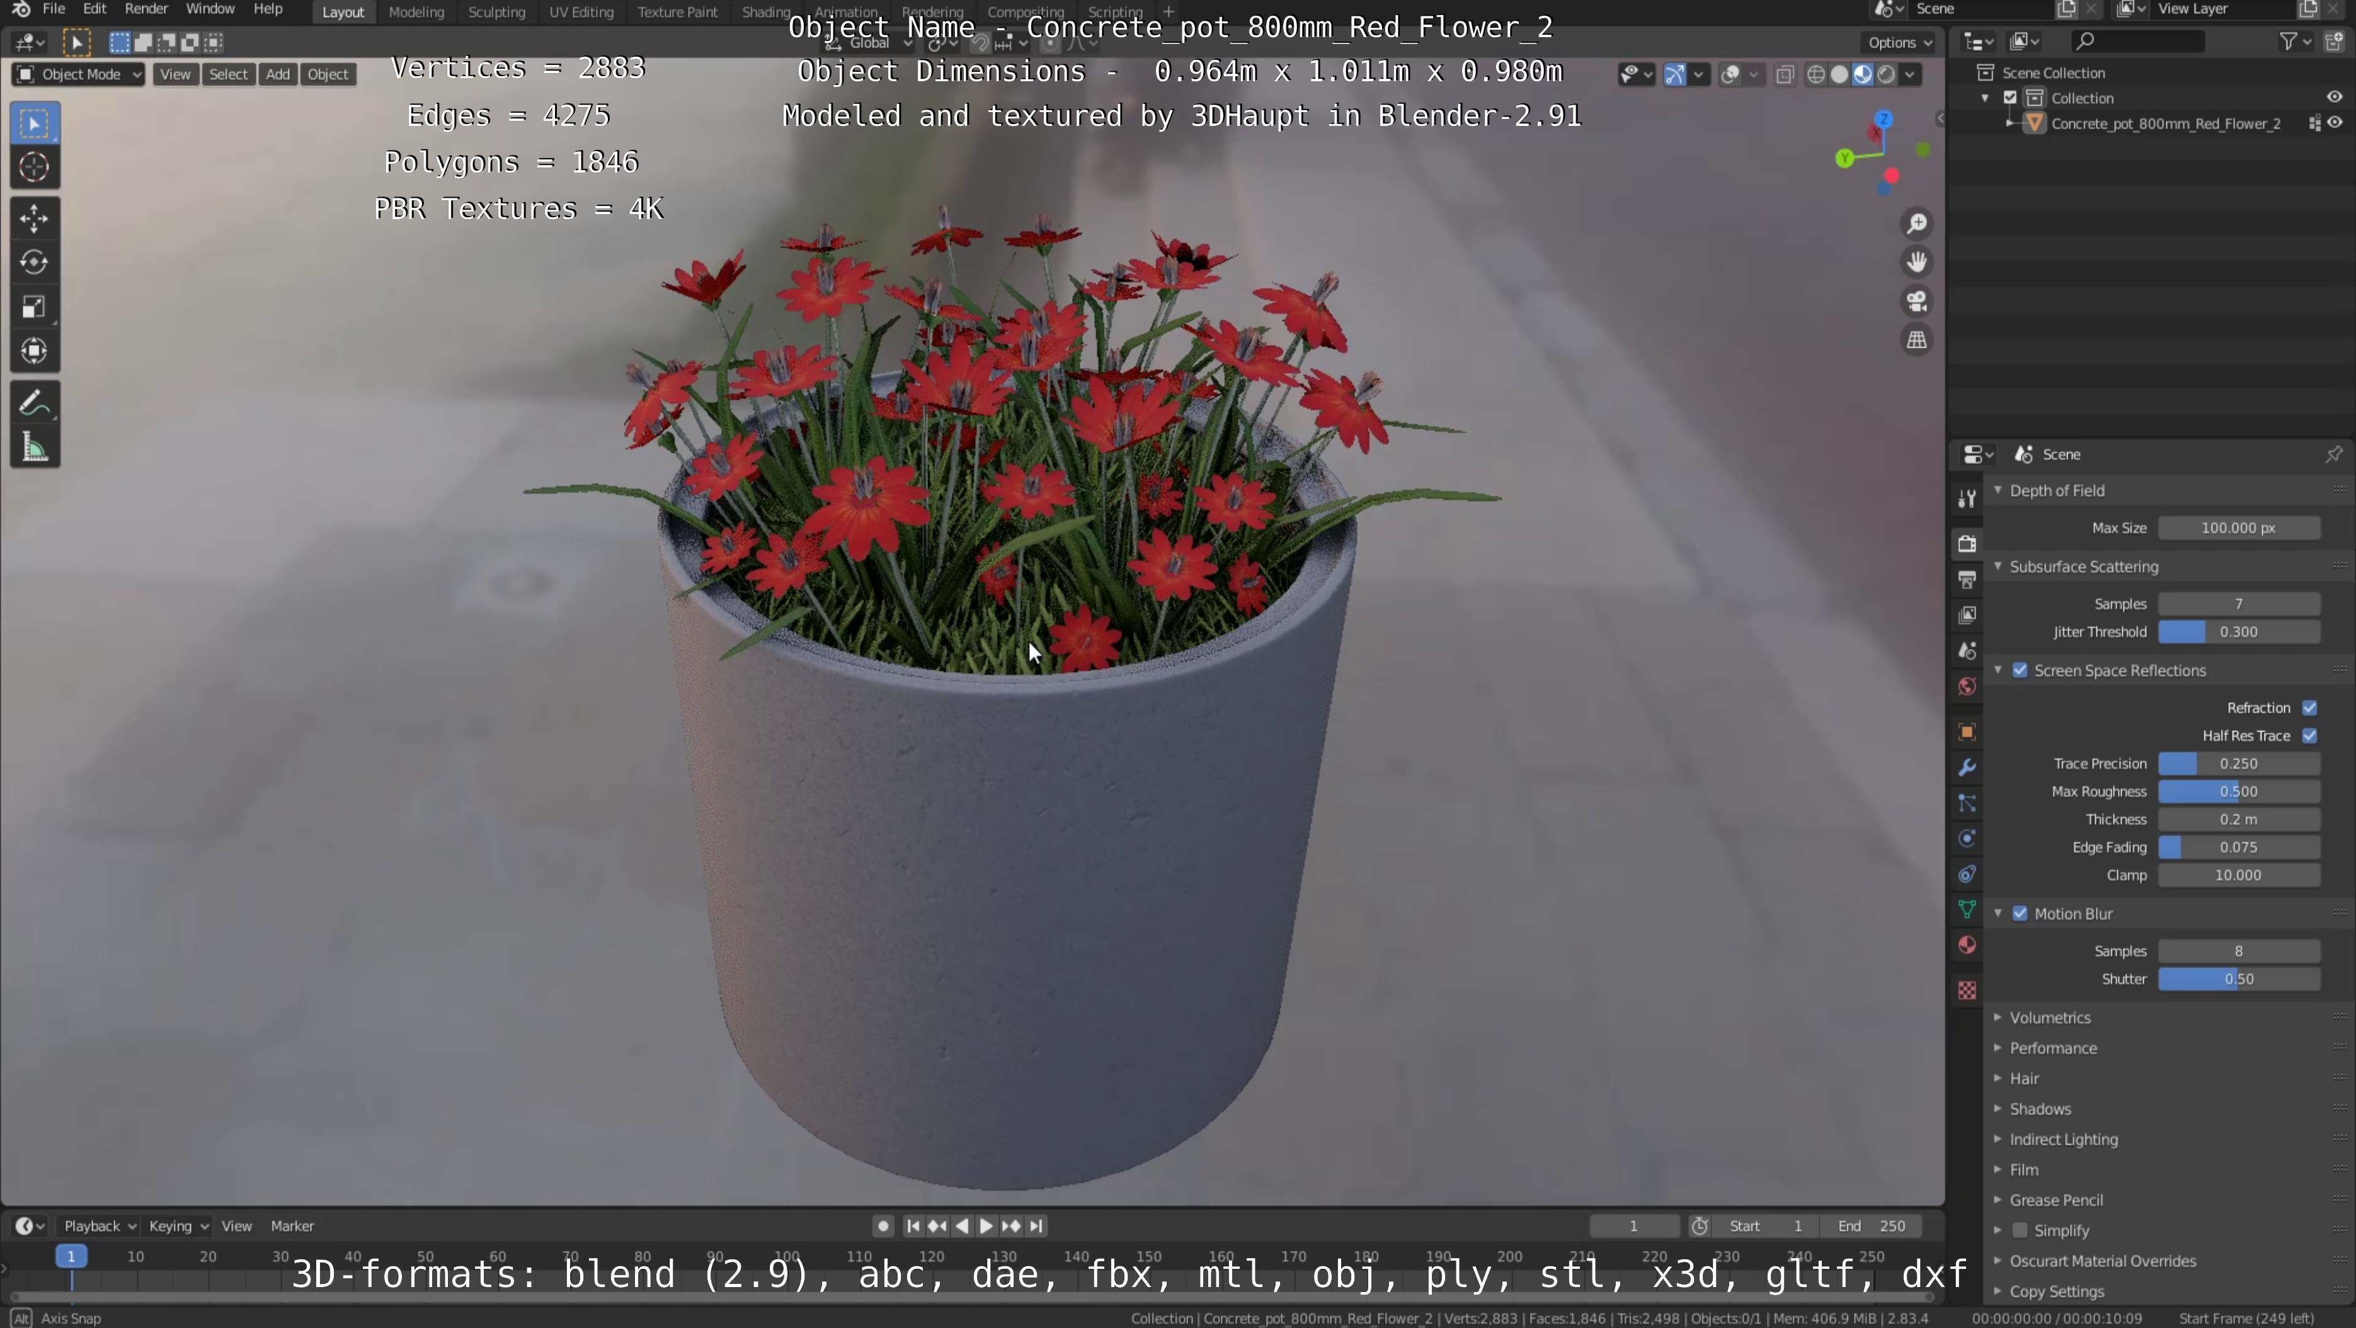The height and width of the screenshot is (1328, 2356).
Task: Open the Object properties tab
Action: tap(1967, 732)
